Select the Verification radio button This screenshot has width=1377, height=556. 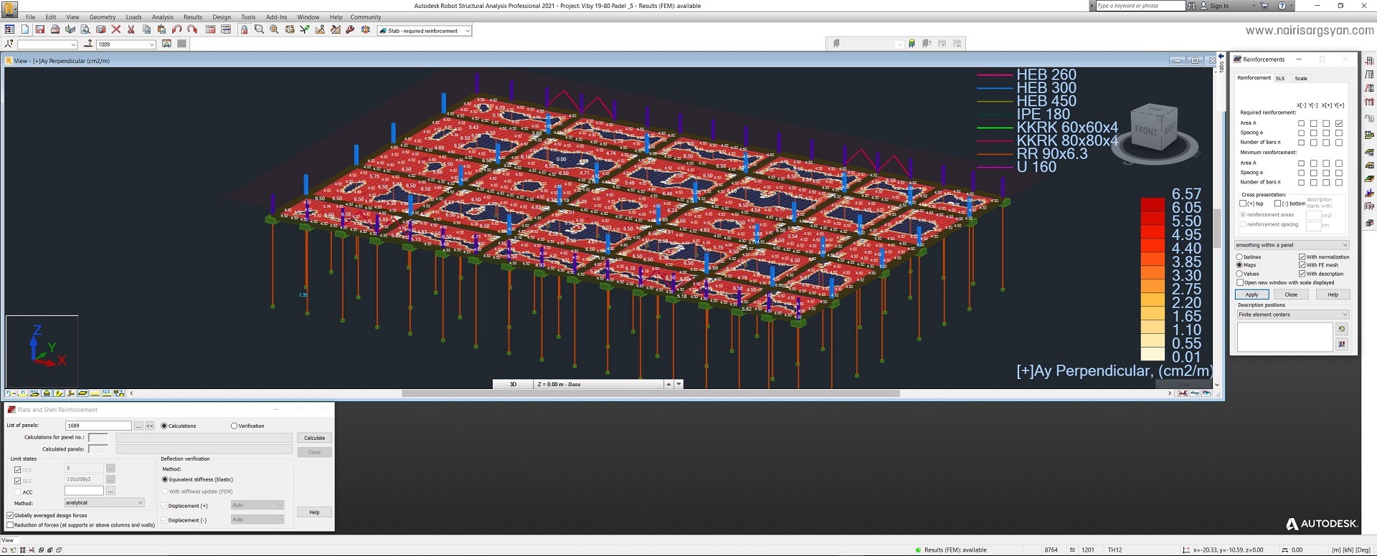point(234,426)
